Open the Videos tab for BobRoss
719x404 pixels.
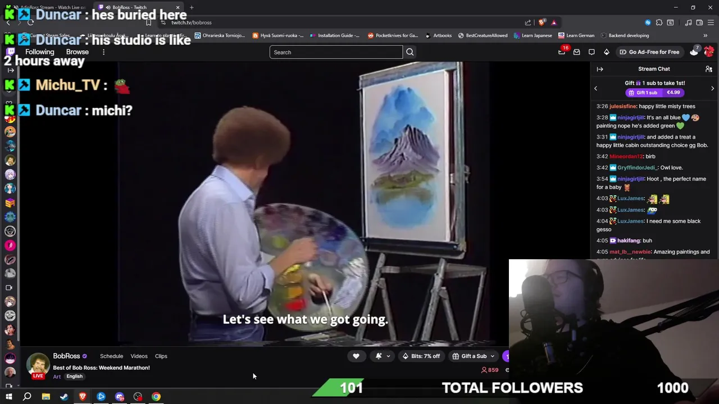(x=139, y=356)
